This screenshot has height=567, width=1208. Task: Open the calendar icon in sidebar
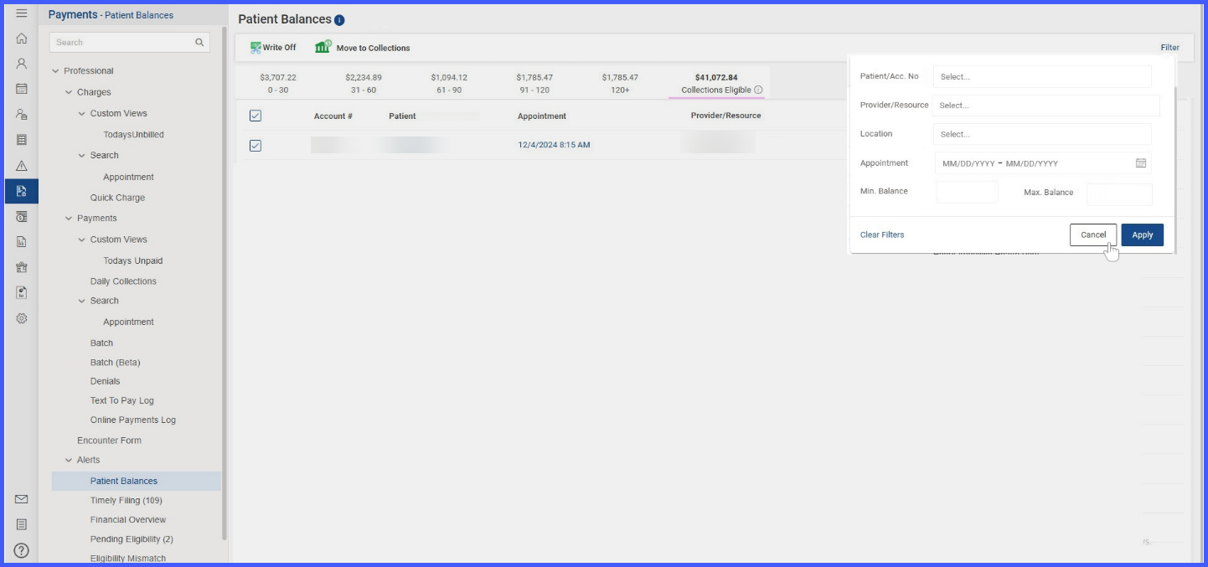click(22, 89)
